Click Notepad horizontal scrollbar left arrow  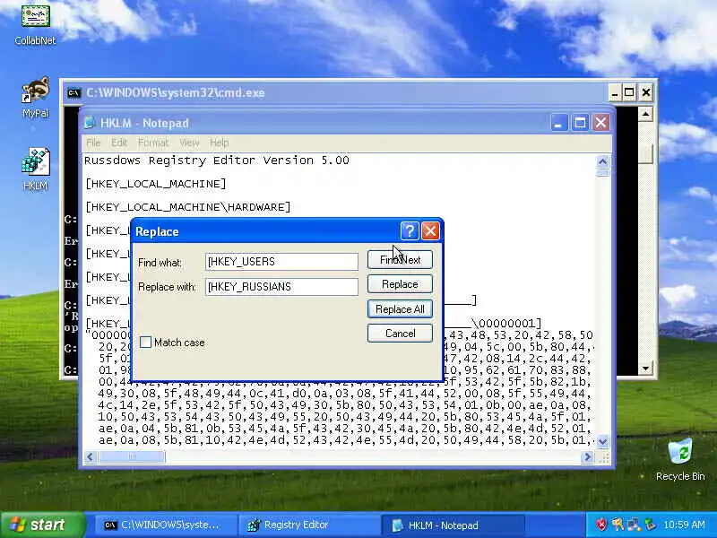pyautogui.click(x=91, y=456)
